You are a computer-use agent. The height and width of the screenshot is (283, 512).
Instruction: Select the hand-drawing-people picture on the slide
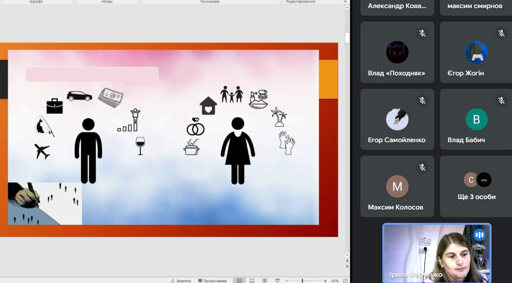45,204
